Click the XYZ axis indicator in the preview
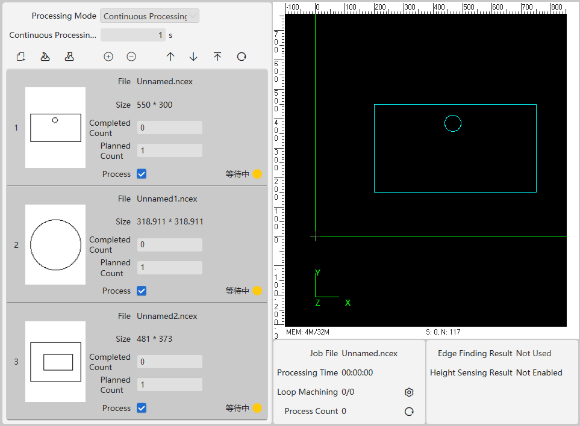The width and height of the screenshot is (580, 426). (x=332, y=288)
